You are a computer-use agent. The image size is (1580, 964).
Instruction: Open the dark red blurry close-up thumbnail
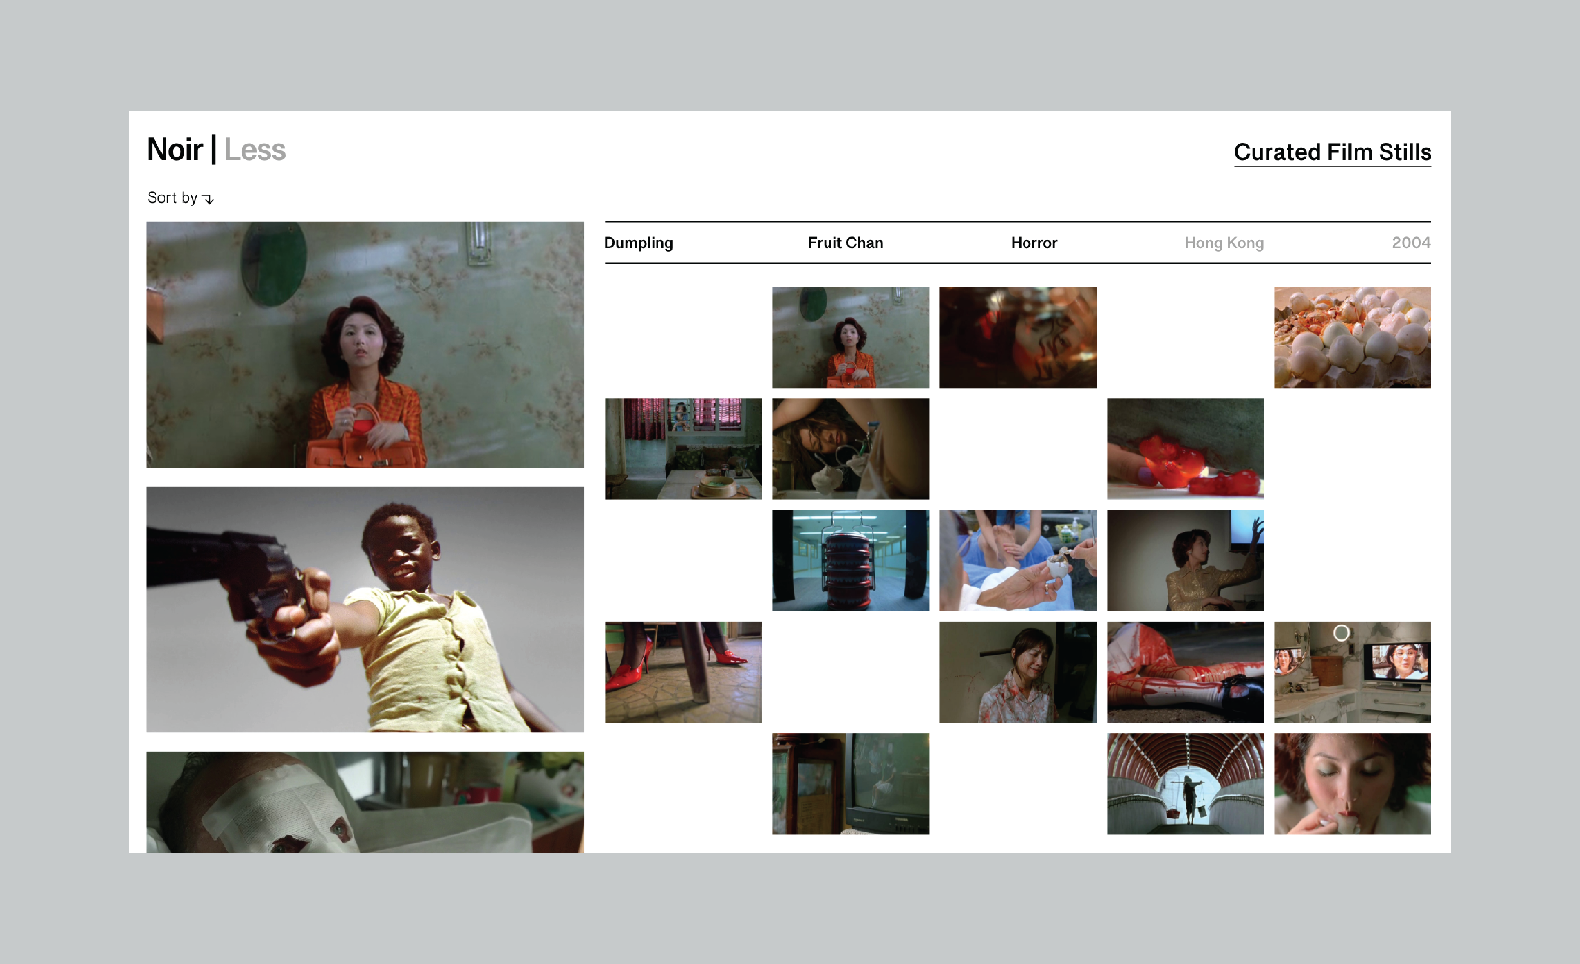[x=1018, y=337]
